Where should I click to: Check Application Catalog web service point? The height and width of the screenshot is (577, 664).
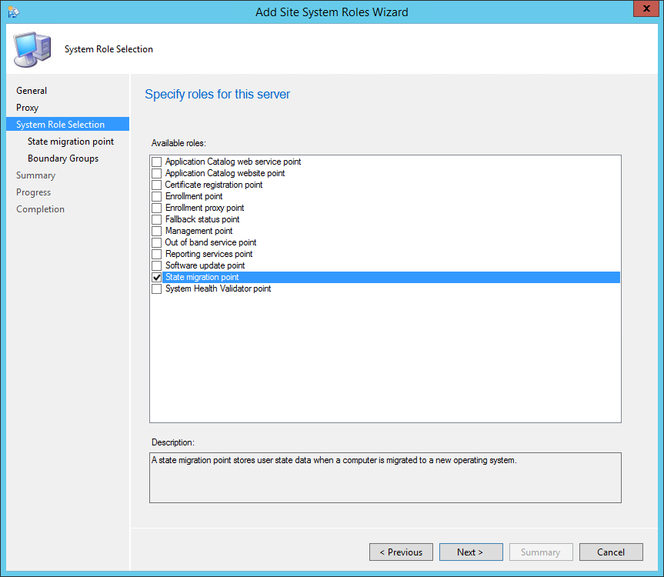(157, 162)
